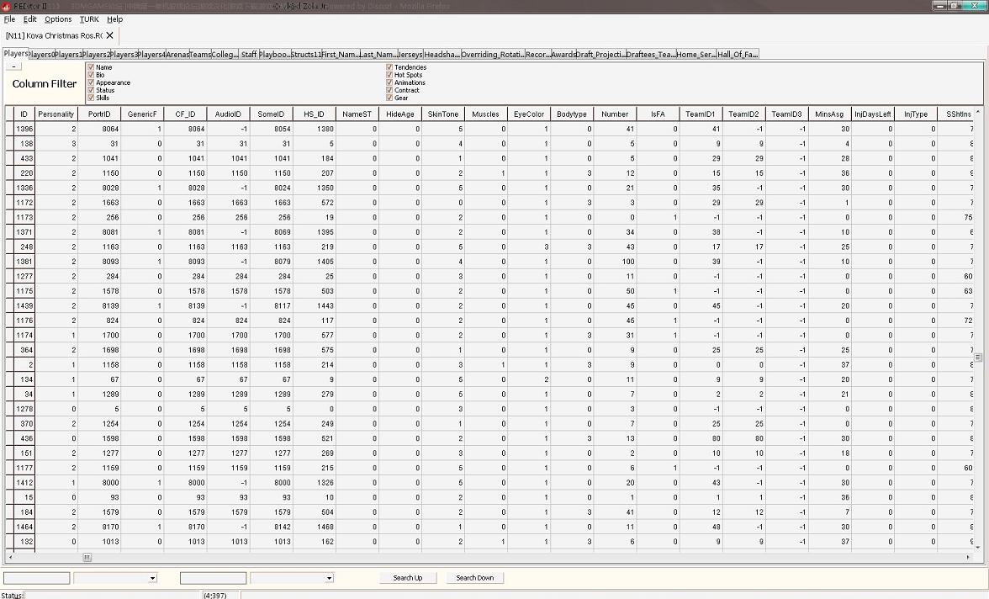This screenshot has height=599, width=989.
Task: Switch to the Jerseys tab
Action: click(x=410, y=55)
